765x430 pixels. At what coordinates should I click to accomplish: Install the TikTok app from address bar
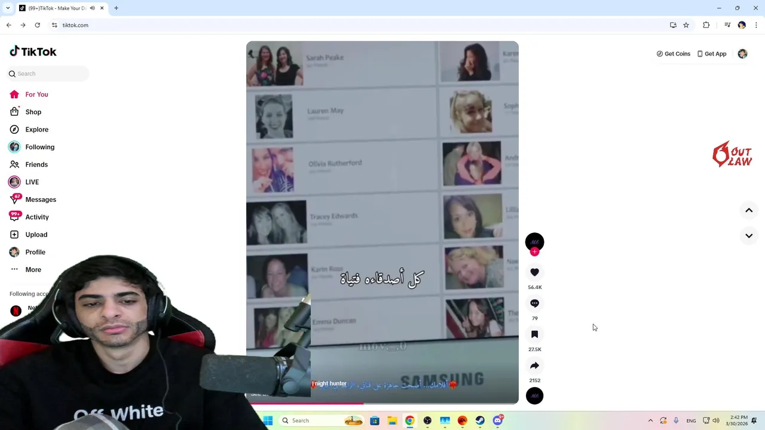click(x=673, y=25)
